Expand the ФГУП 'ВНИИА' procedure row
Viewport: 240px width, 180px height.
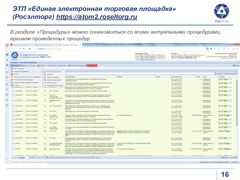pyautogui.click(x=13, y=91)
